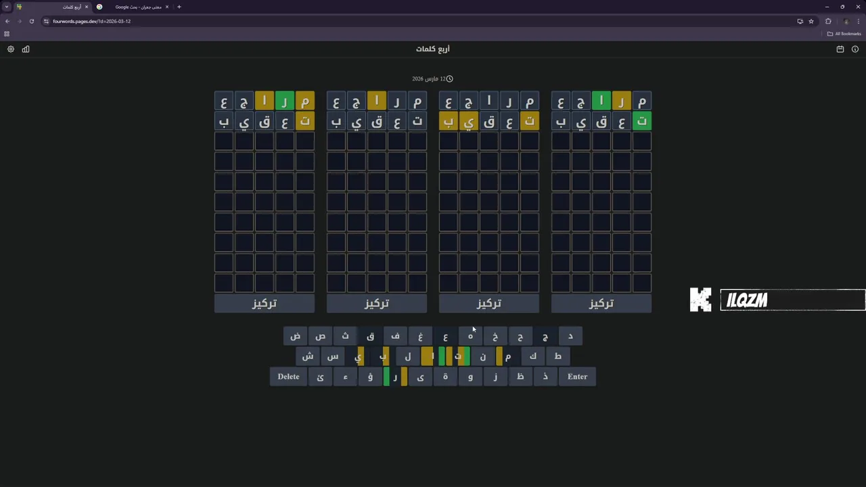Tap the ض keyboard key
Image resolution: width=866 pixels, height=487 pixels.
(296, 336)
